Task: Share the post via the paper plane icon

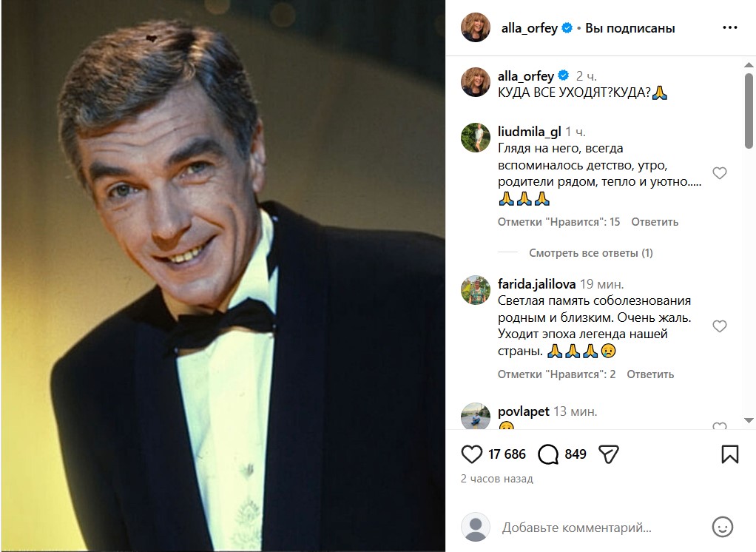Action: click(610, 454)
